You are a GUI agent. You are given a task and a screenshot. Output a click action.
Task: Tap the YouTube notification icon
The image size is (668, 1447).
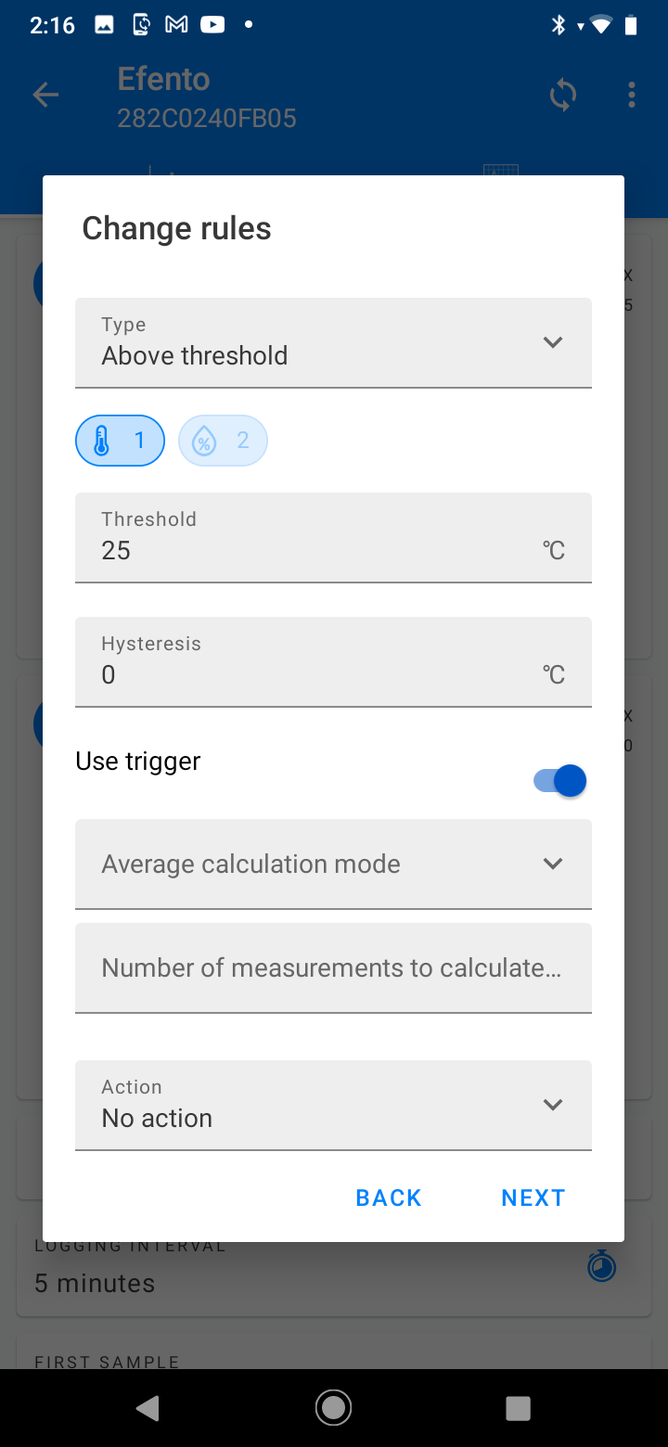212,25
